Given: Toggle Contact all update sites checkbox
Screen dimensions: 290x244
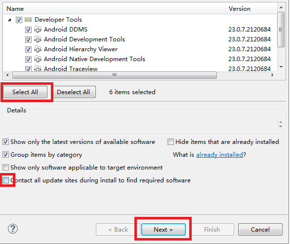Looking at the screenshot, I should click(5, 180).
